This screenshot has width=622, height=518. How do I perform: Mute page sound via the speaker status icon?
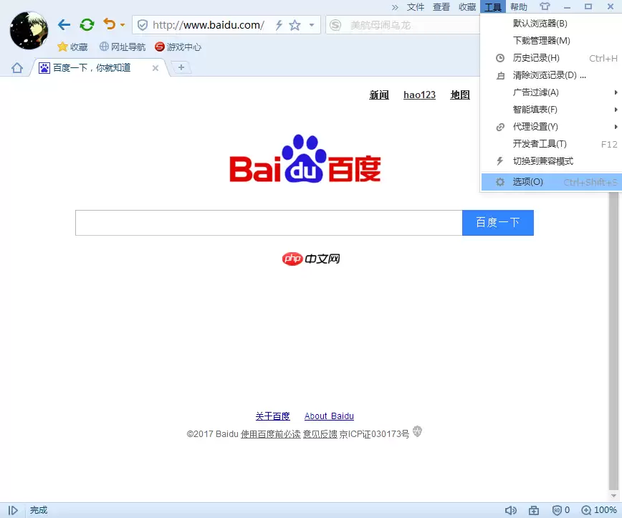pyautogui.click(x=511, y=509)
